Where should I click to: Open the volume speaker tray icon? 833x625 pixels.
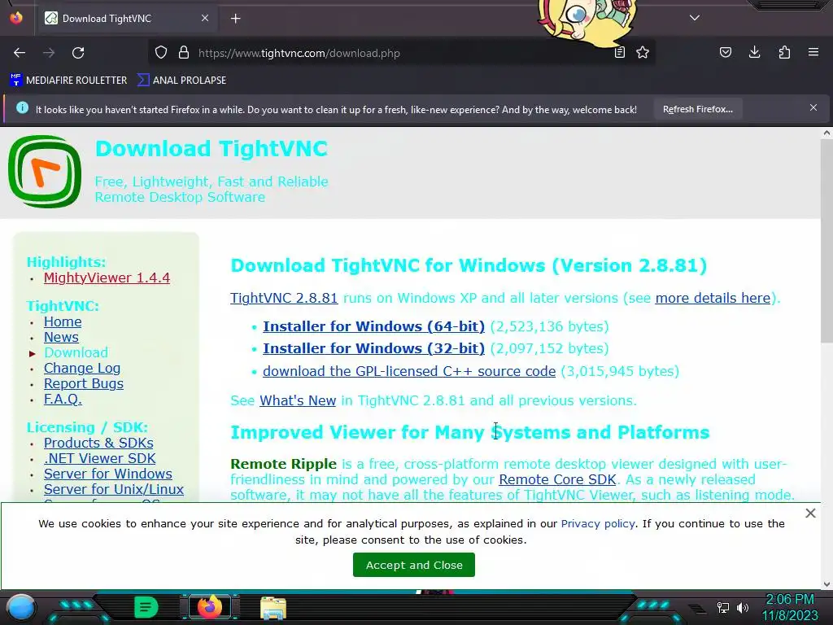pos(743,607)
